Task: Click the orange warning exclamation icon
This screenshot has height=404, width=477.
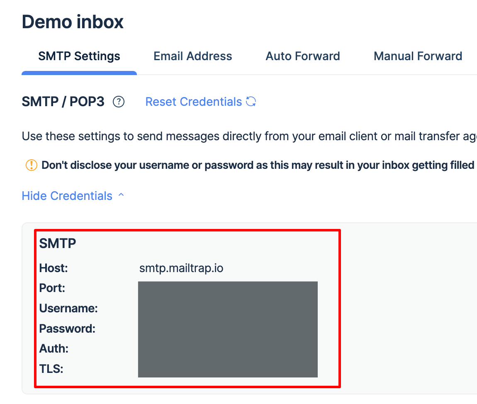Action: coord(31,165)
